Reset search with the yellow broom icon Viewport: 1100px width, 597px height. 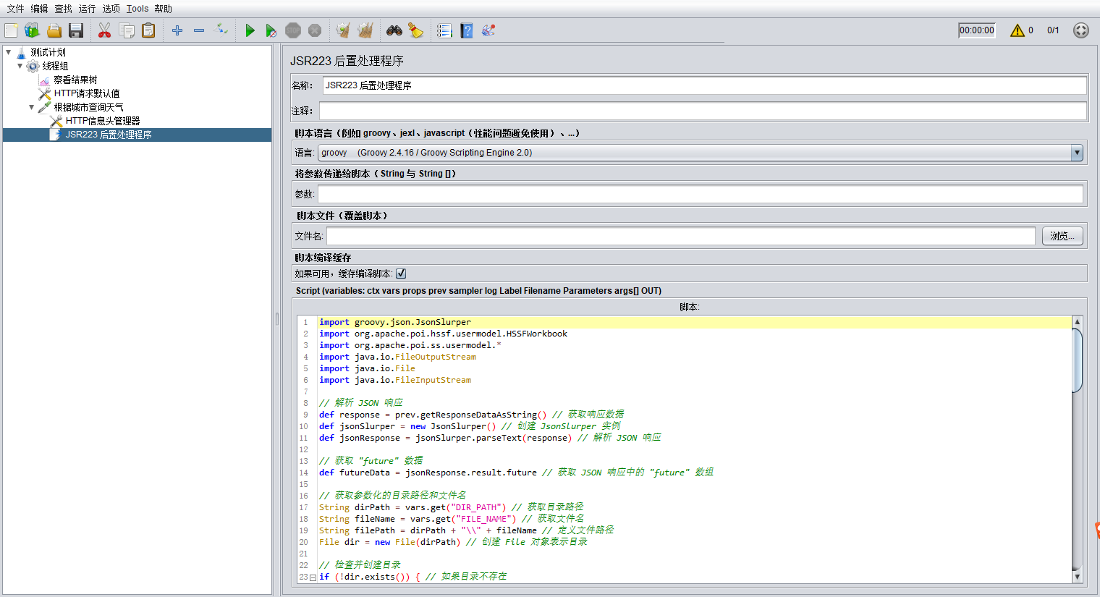[x=416, y=30]
